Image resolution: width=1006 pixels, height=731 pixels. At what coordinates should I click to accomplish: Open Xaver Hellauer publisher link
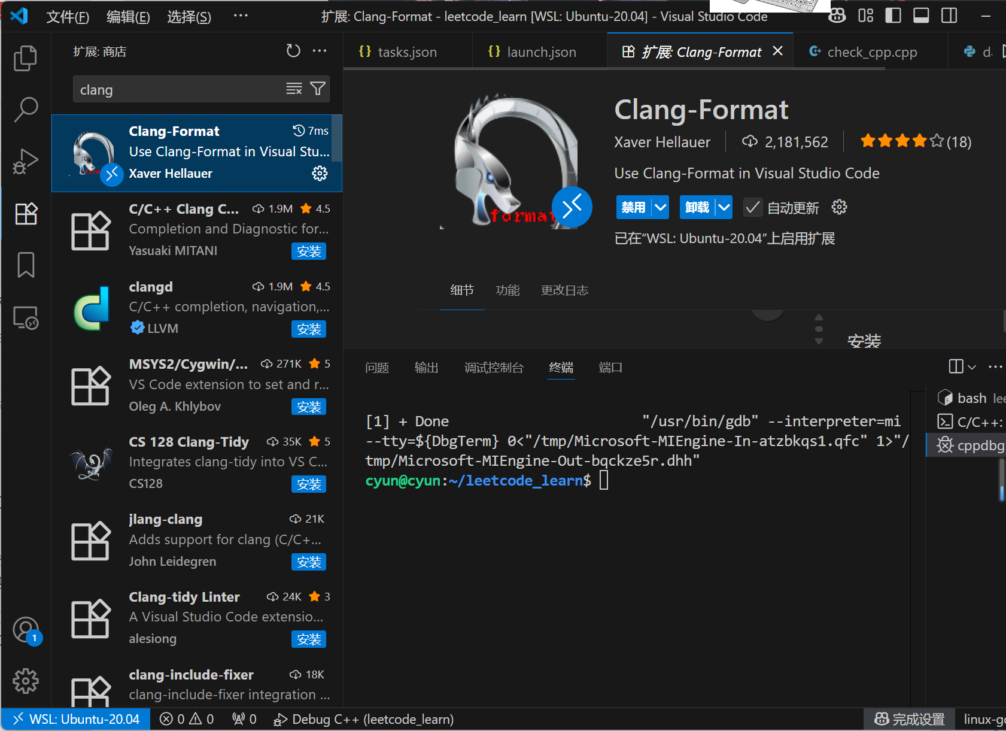[x=662, y=142]
